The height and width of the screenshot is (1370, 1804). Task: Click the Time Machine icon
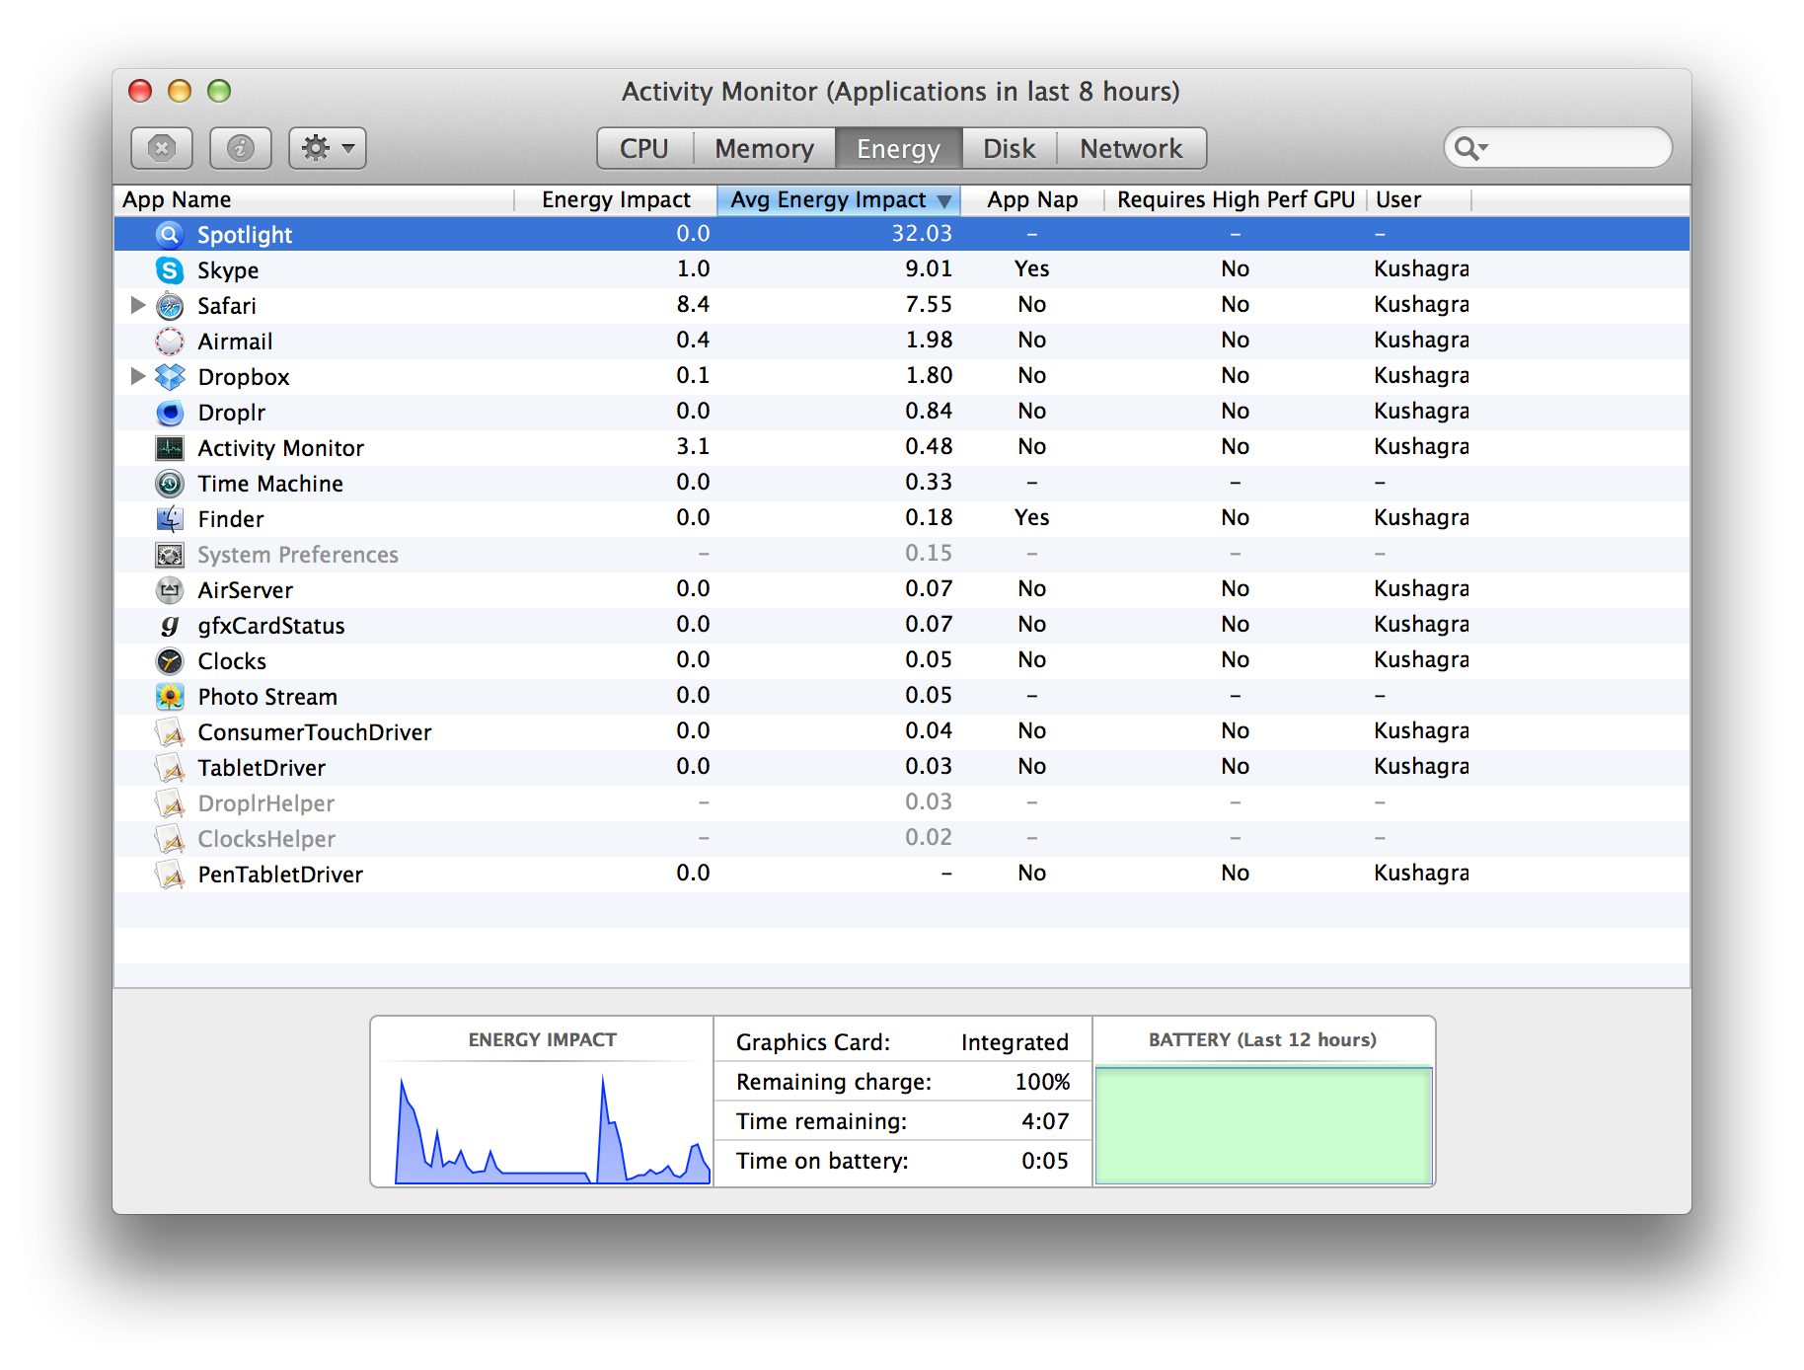(170, 483)
